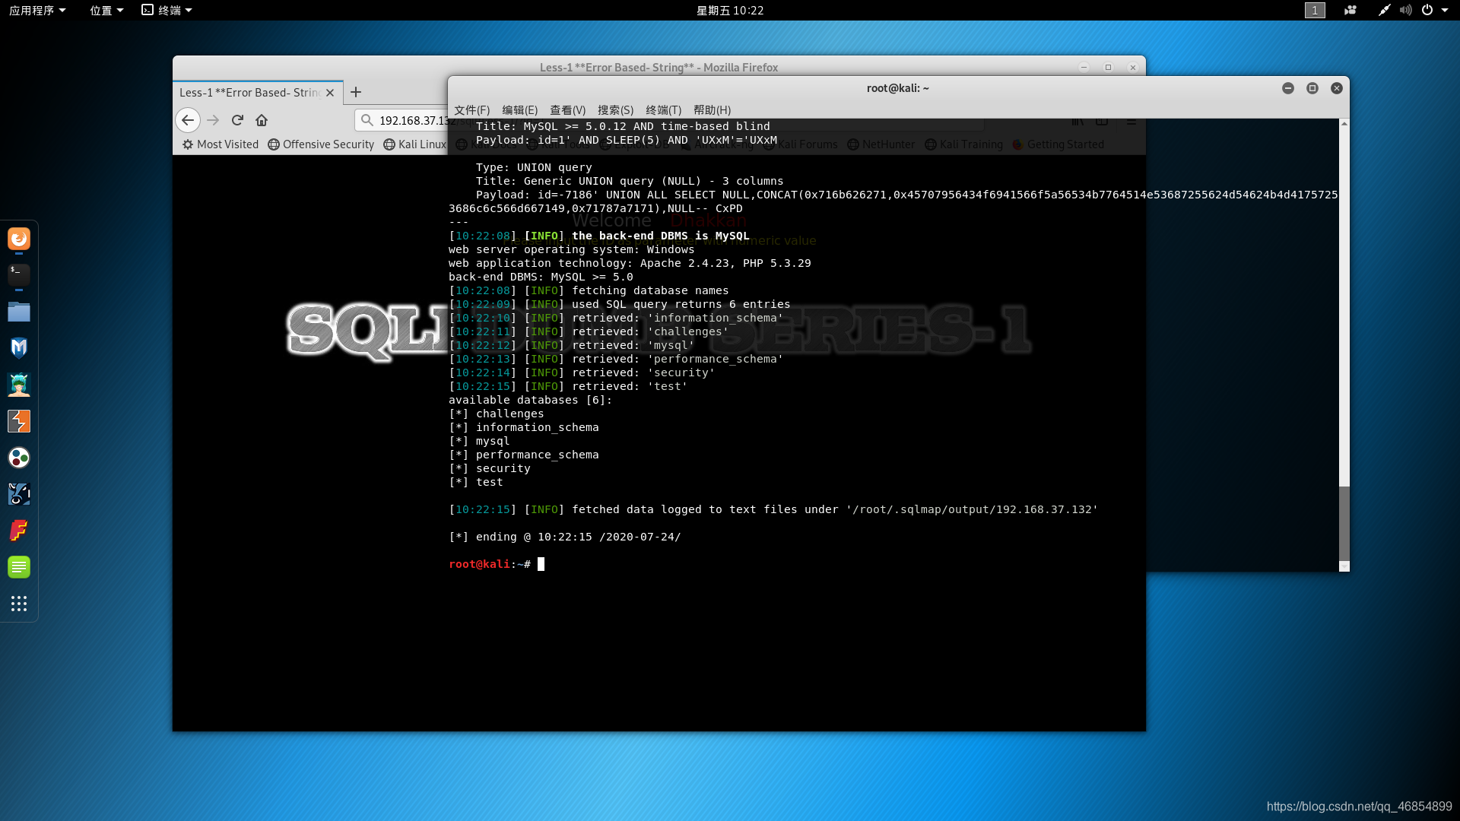The width and height of the screenshot is (1460, 821).
Task: Click 'available databases [6]:' line
Action: [x=531, y=400]
